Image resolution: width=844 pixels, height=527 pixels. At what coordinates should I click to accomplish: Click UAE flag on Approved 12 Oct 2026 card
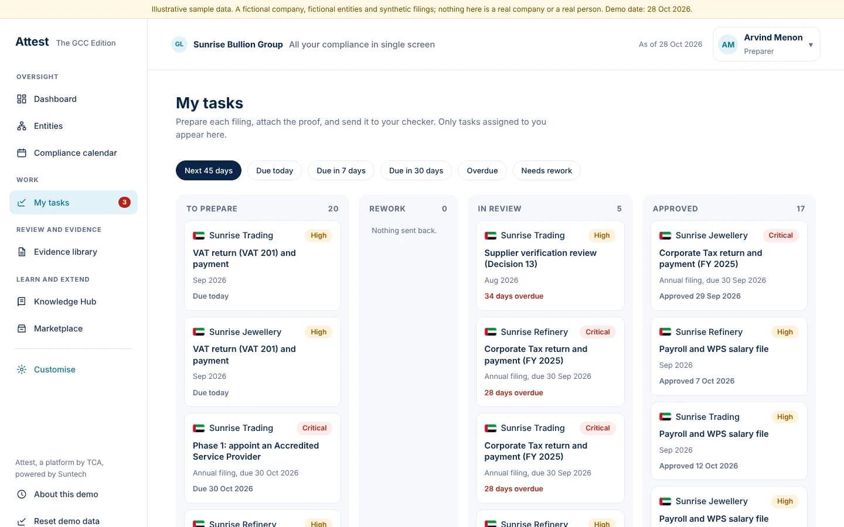coord(665,417)
